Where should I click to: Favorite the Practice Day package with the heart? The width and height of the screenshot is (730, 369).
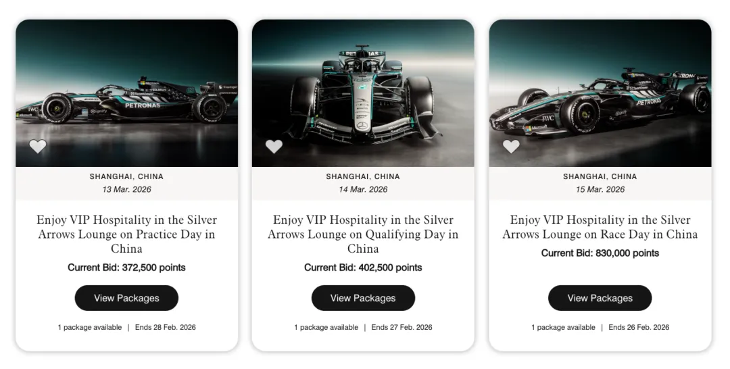click(x=38, y=146)
